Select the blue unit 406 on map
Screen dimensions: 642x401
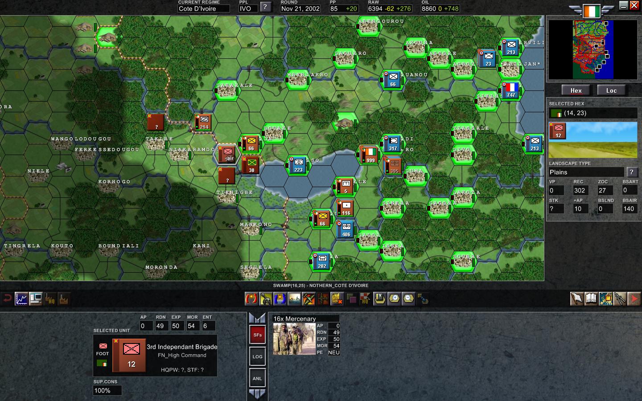tap(346, 229)
